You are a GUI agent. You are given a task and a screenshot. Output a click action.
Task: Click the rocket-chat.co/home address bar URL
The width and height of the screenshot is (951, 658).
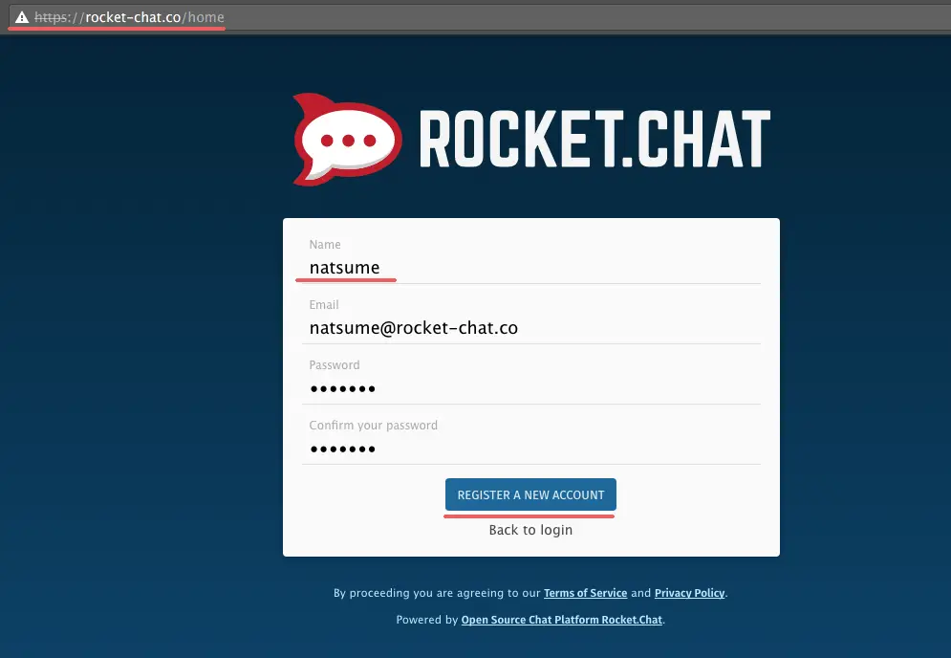[x=129, y=17]
